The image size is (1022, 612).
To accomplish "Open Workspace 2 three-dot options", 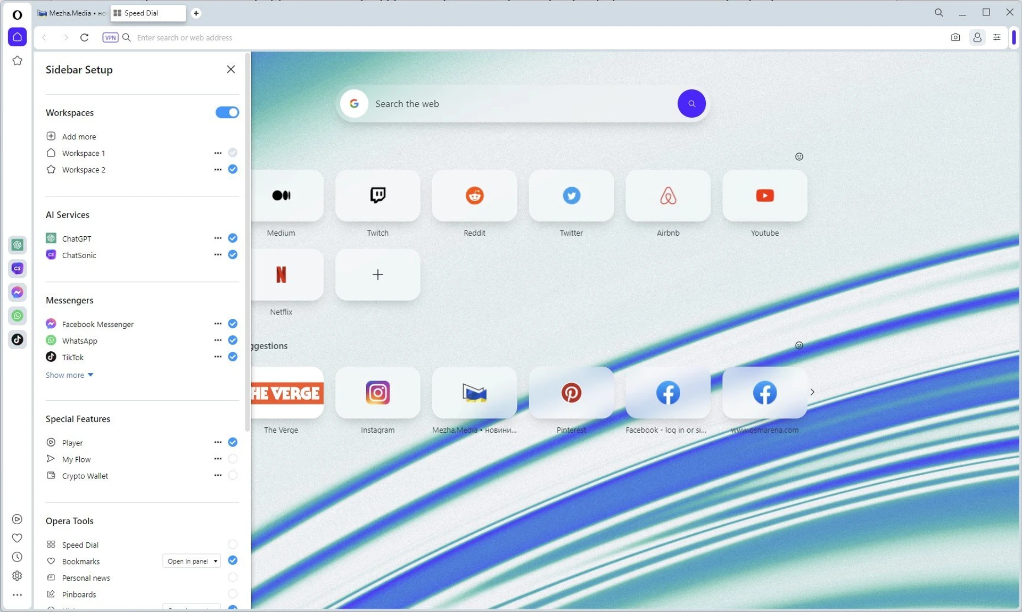I will pos(218,169).
